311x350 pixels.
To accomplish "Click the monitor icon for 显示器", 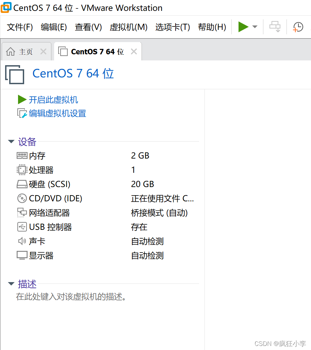I will point(22,256).
